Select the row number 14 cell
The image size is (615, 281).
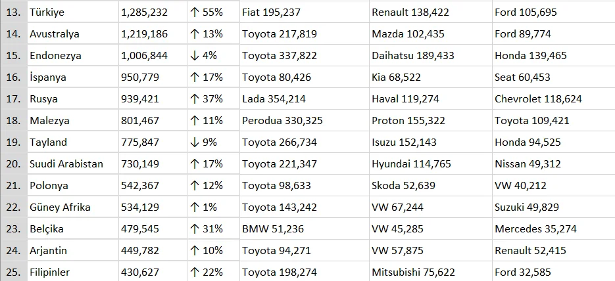(13, 34)
